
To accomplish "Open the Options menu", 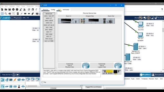I will (12, 6).
